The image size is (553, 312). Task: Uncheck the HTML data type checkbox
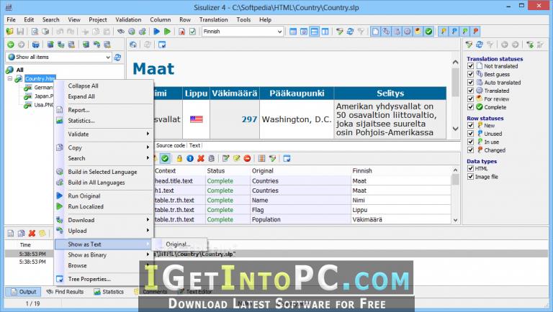click(x=470, y=168)
